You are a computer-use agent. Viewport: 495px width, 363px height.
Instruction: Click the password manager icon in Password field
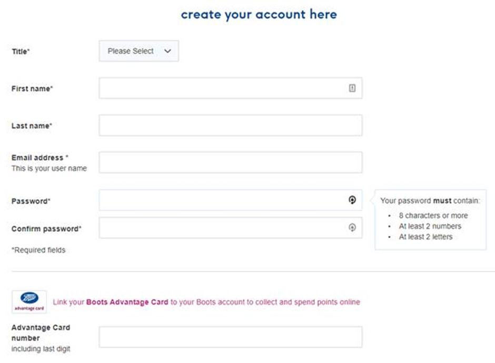tap(352, 200)
